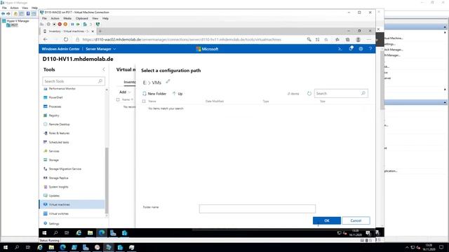This screenshot has height=252, width=449.
Task: Open Media menu in VM Connection window
Action: click(67, 18)
